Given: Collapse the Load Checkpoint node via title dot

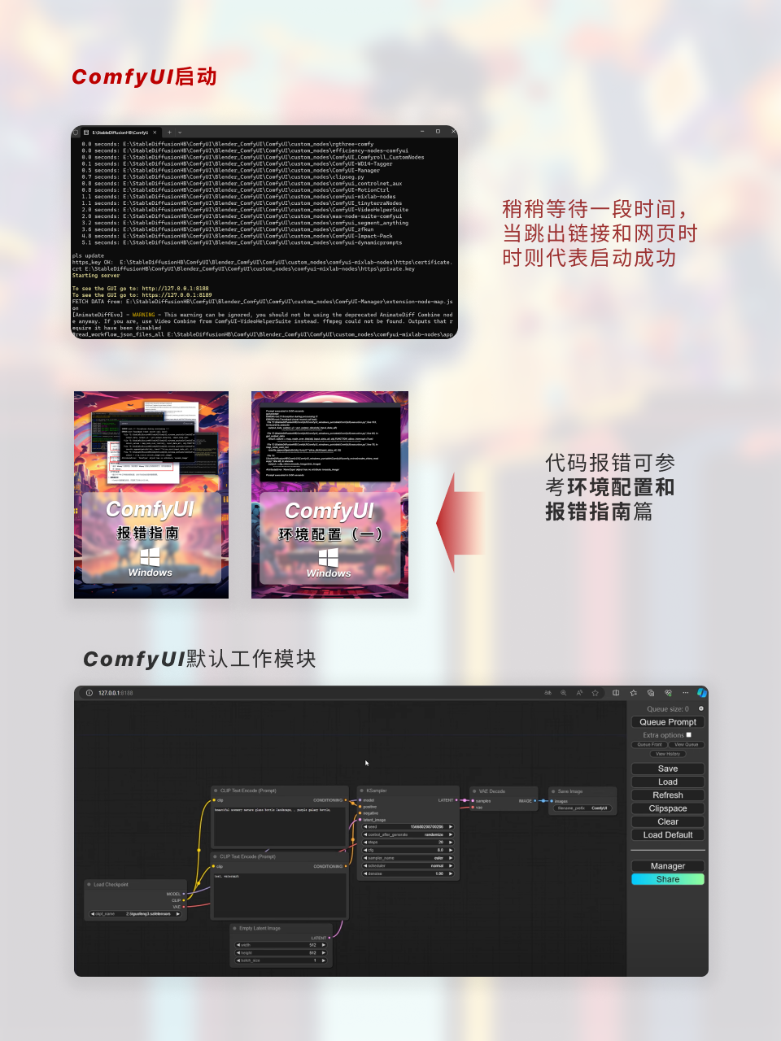Looking at the screenshot, I should click(x=89, y=884).
